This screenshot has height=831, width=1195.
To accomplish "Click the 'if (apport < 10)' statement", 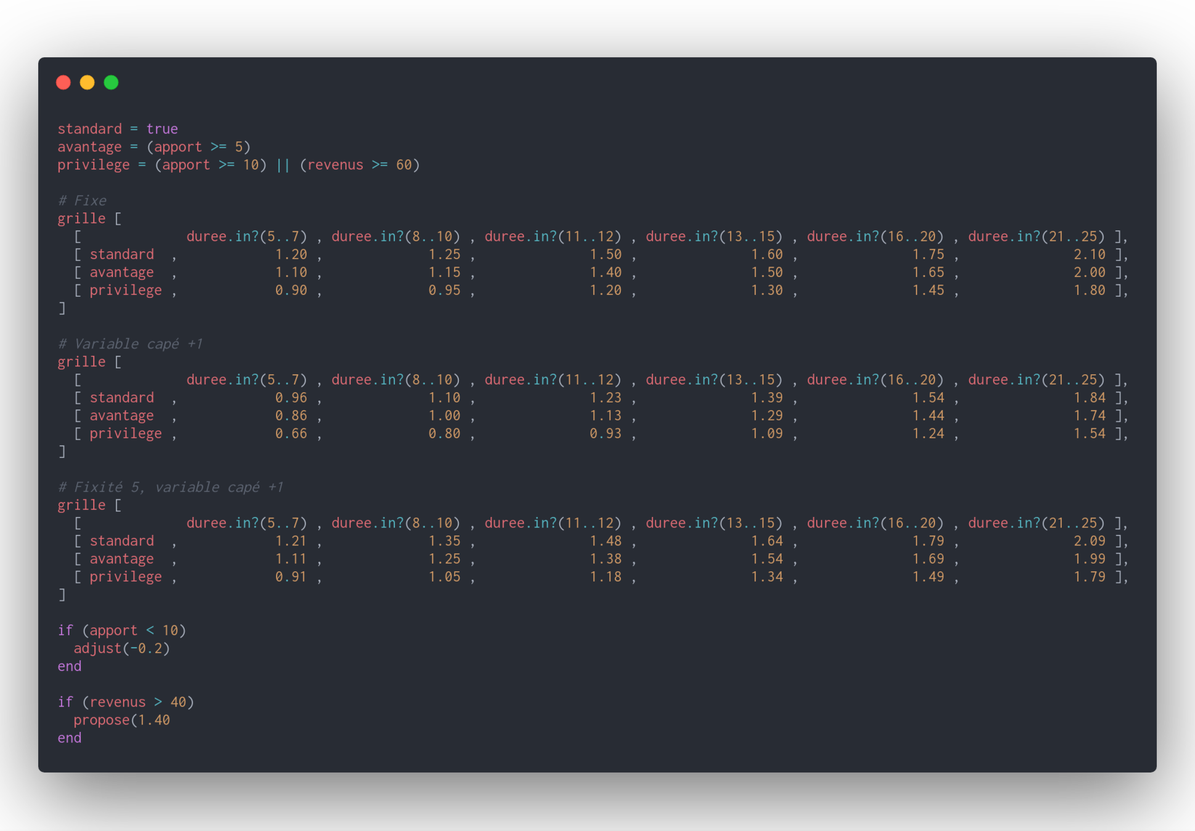I will click(x=121, y=630).
